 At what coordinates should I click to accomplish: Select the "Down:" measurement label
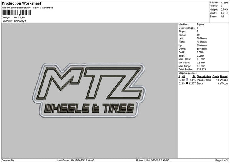182,49
